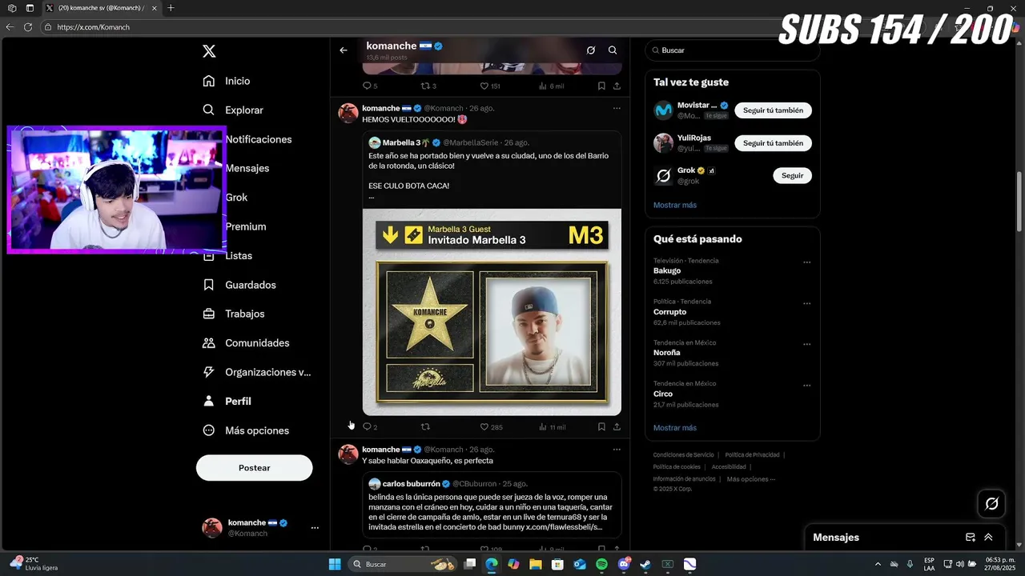Share the HEMOS VUELTO post
Screen dimensions: 1025x576
click(617, 427)
